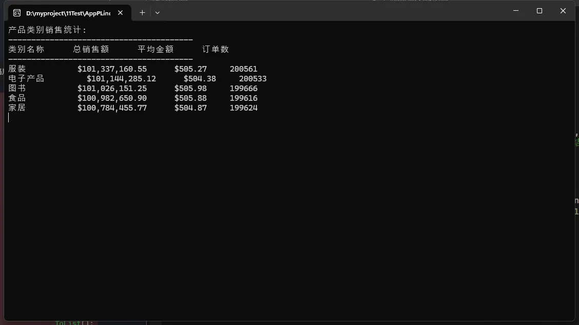579x325 pixels.
Task: Click the 服装 total $101,337,160.55
Action: pyautogui.click(x=112, y=69)
